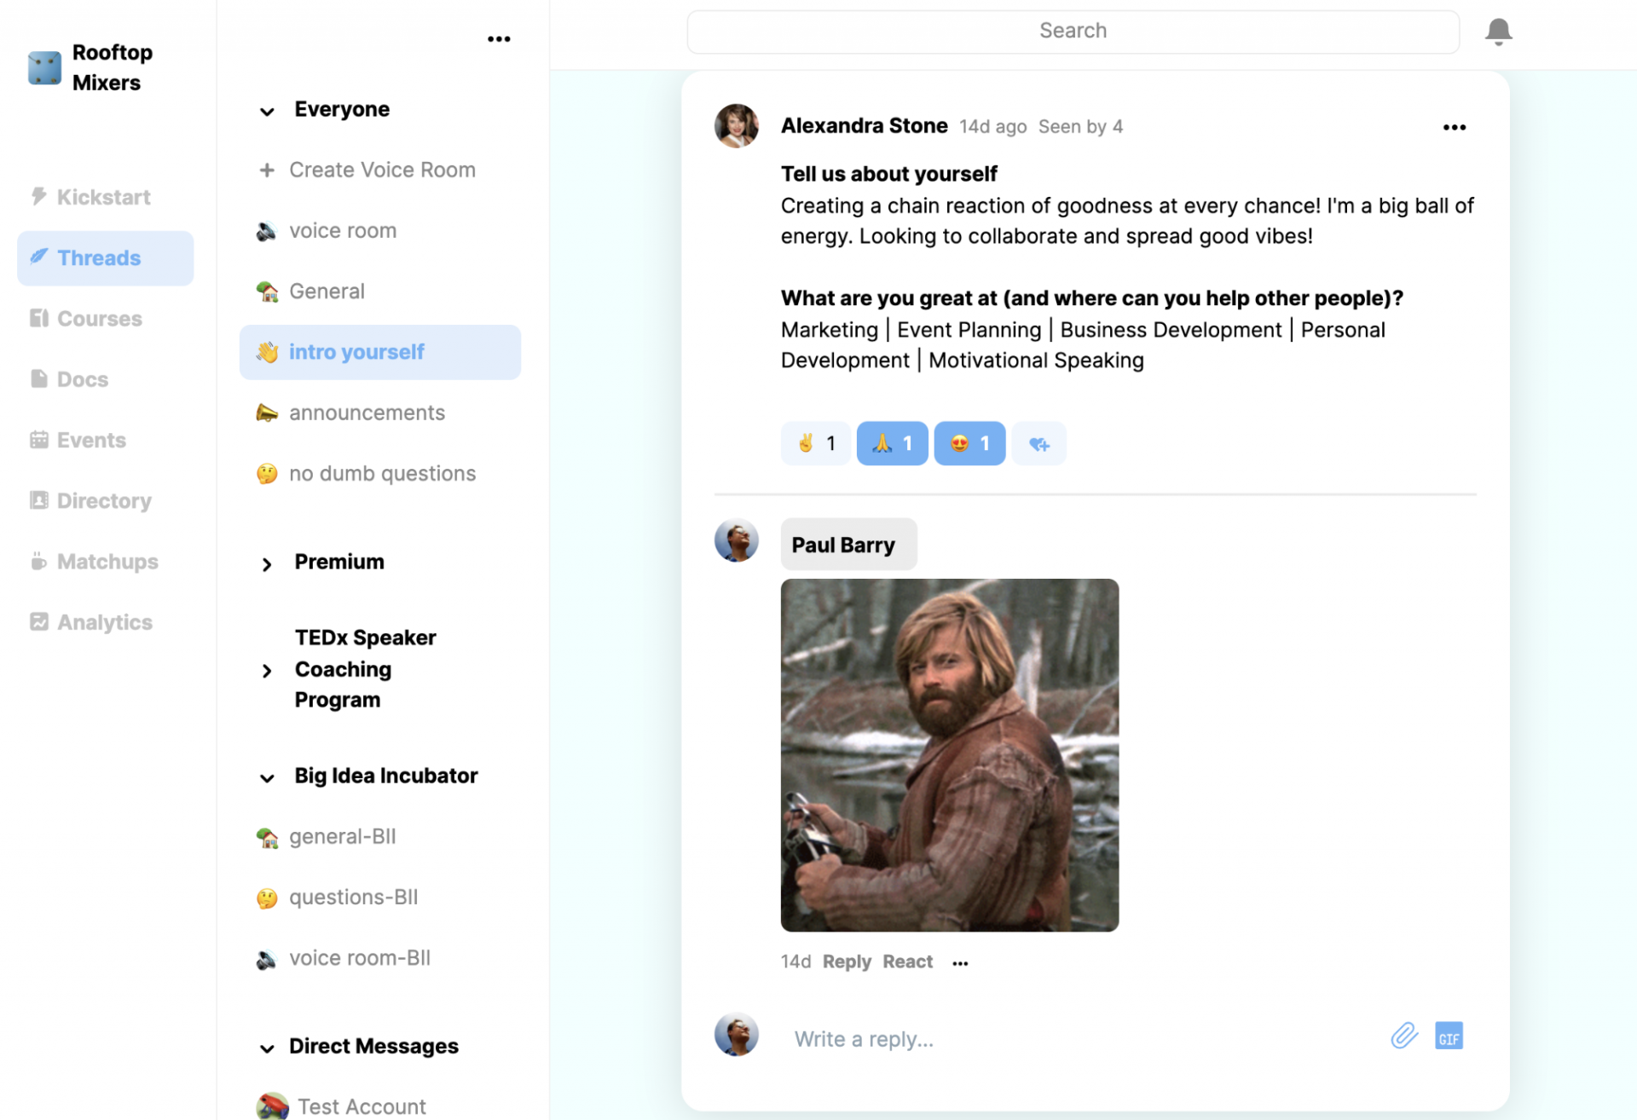1637x1120 pixels.
Task: Go to Analytics in the sidebar
Action: [x=104, y=622]
